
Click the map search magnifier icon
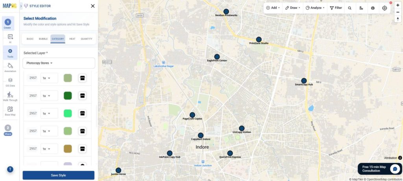pos(349,8)
